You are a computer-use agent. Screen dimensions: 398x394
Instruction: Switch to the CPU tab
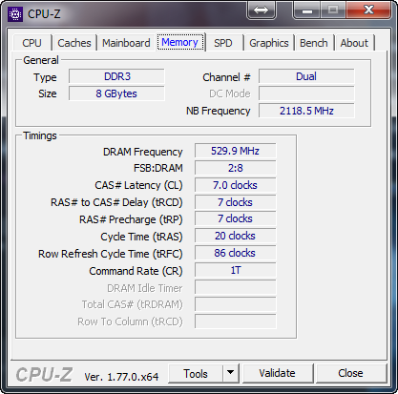click(31, 43)
